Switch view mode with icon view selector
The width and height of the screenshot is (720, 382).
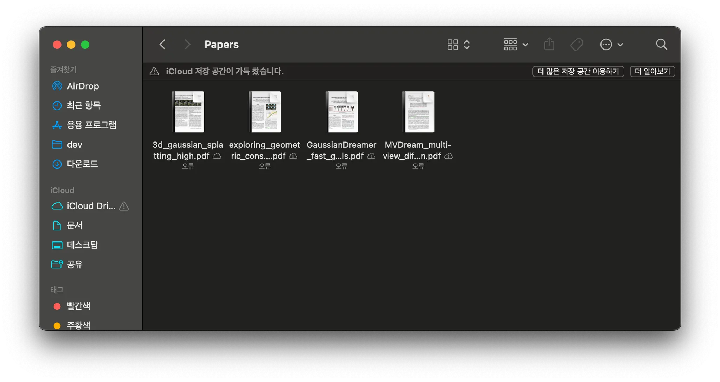(x=458, y=45)
